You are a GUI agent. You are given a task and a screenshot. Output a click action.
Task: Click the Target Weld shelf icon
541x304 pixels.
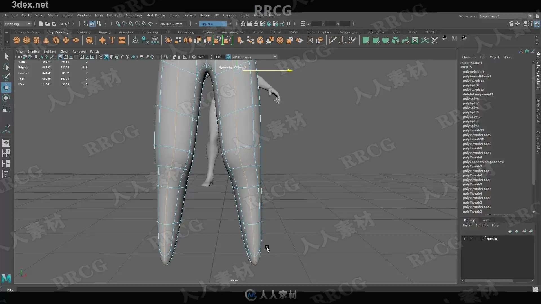342,40
